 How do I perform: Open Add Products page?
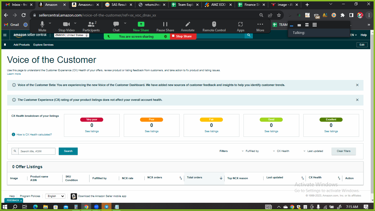(x=22, y=45)
